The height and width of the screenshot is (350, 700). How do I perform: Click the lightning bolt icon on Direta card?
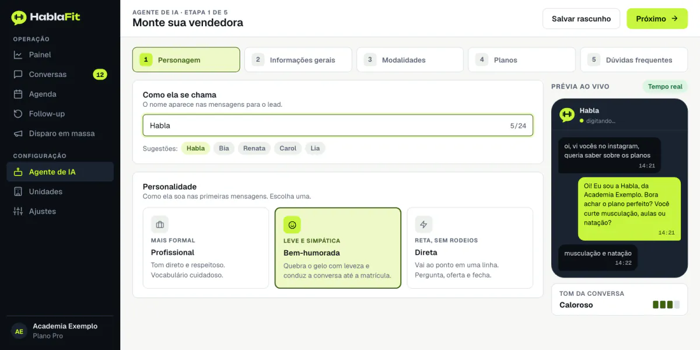[x=423, y=224]
